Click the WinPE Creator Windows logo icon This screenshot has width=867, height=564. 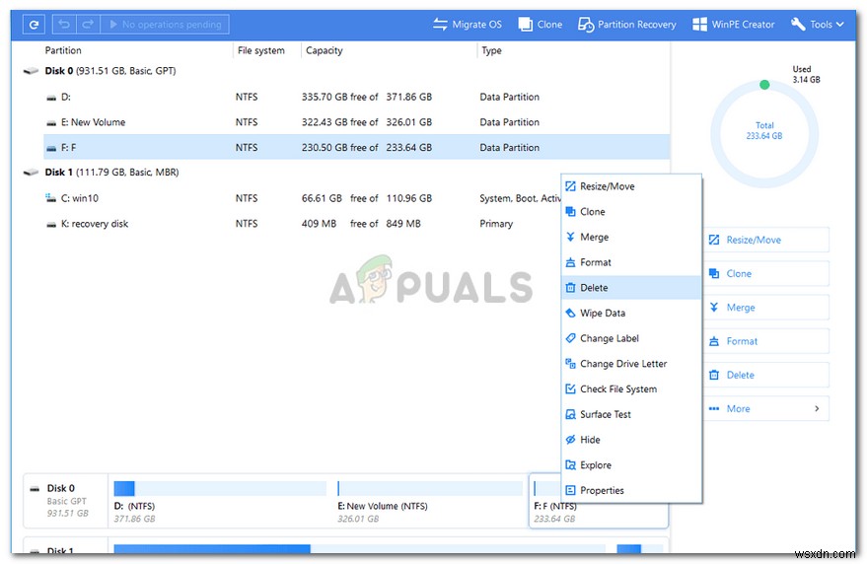click(x=699, y=25)
